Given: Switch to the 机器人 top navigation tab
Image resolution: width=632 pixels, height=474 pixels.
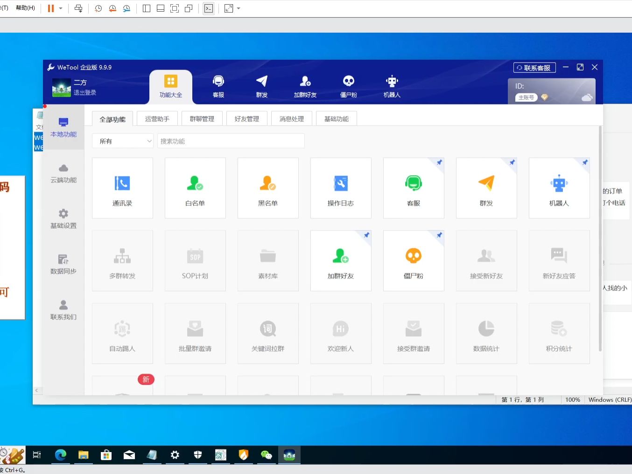Looking at the screenshot, I should tap(392, 87).
